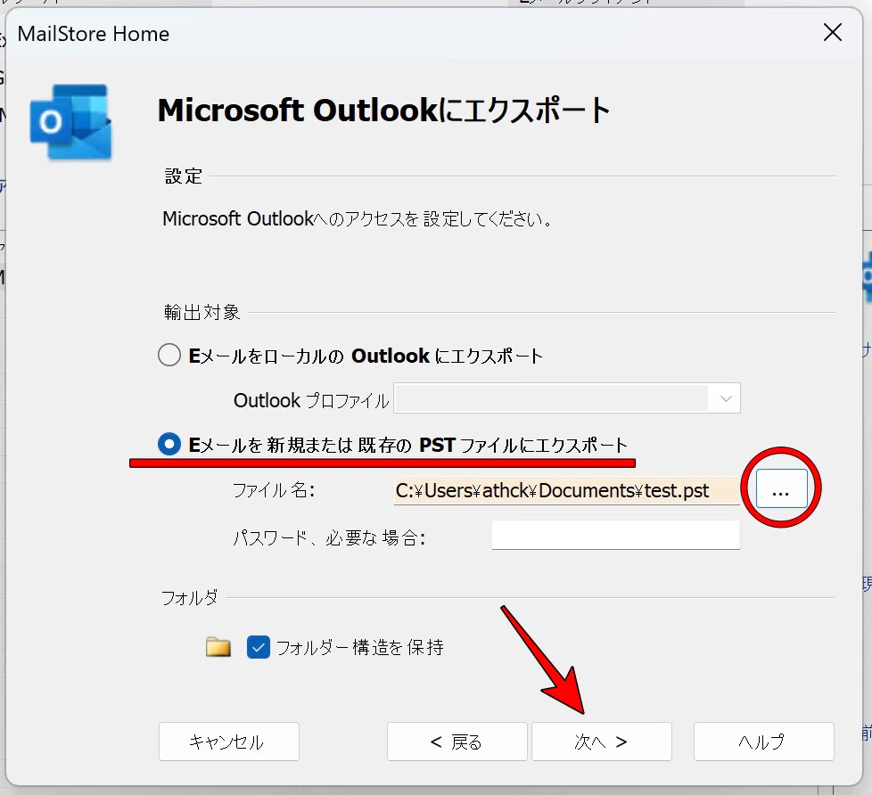Click the Microsoft Outlookにエクスポート heading
This screenshot has width=872, height=795.
[x=383, y=111]
